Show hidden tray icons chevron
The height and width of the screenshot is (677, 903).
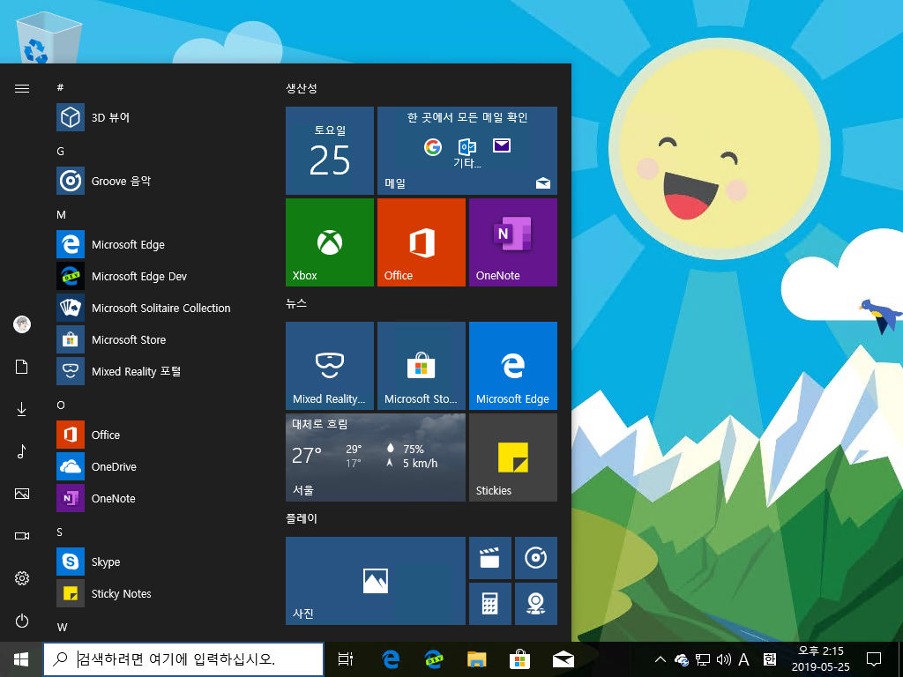point(660,659)
